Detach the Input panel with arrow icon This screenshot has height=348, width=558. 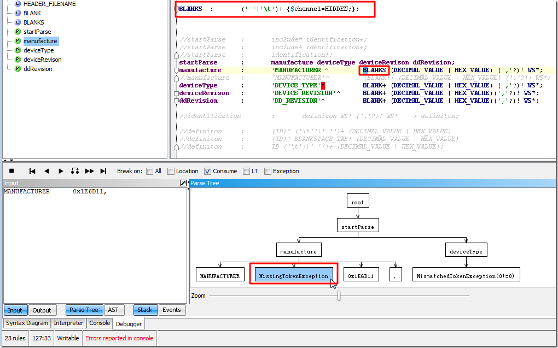(x=183, y=183)
